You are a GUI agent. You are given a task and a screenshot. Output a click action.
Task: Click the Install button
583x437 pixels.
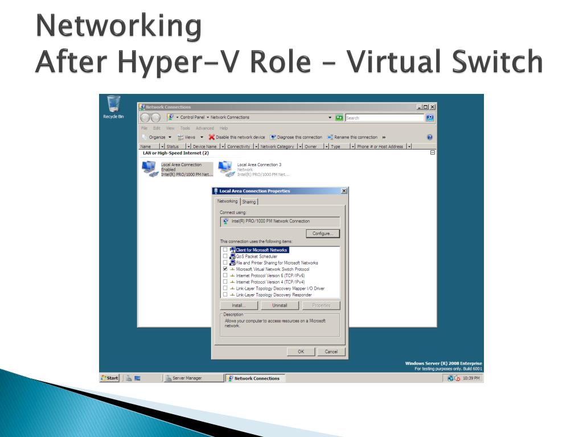(x=239, y=306)
